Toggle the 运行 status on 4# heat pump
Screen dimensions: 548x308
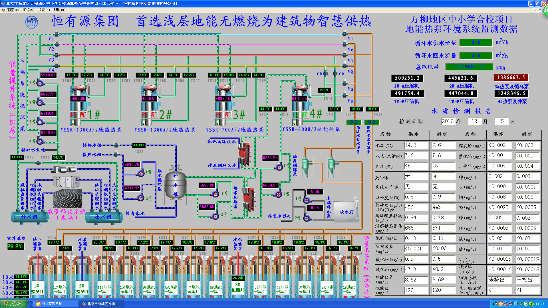point(300,115)
